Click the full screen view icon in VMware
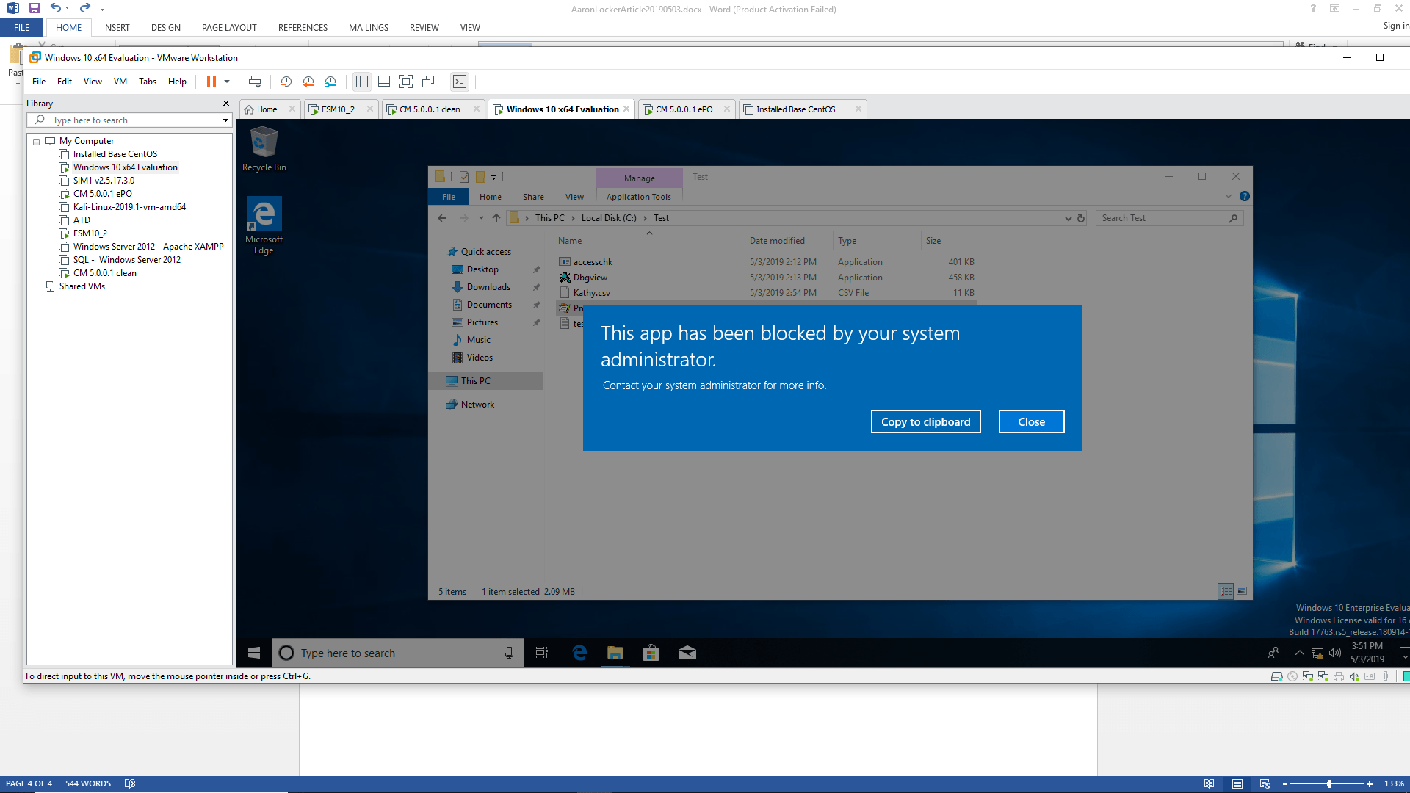The width and height of the screenshot is (1410, 793). pyautogui.click(x=405, y=82)
